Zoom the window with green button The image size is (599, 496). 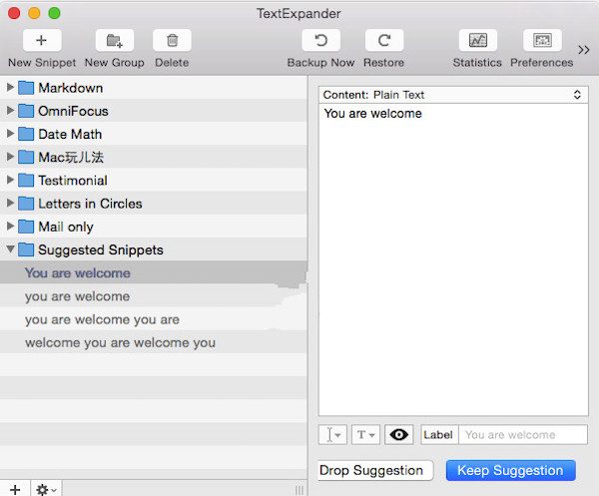pos(54,13)
